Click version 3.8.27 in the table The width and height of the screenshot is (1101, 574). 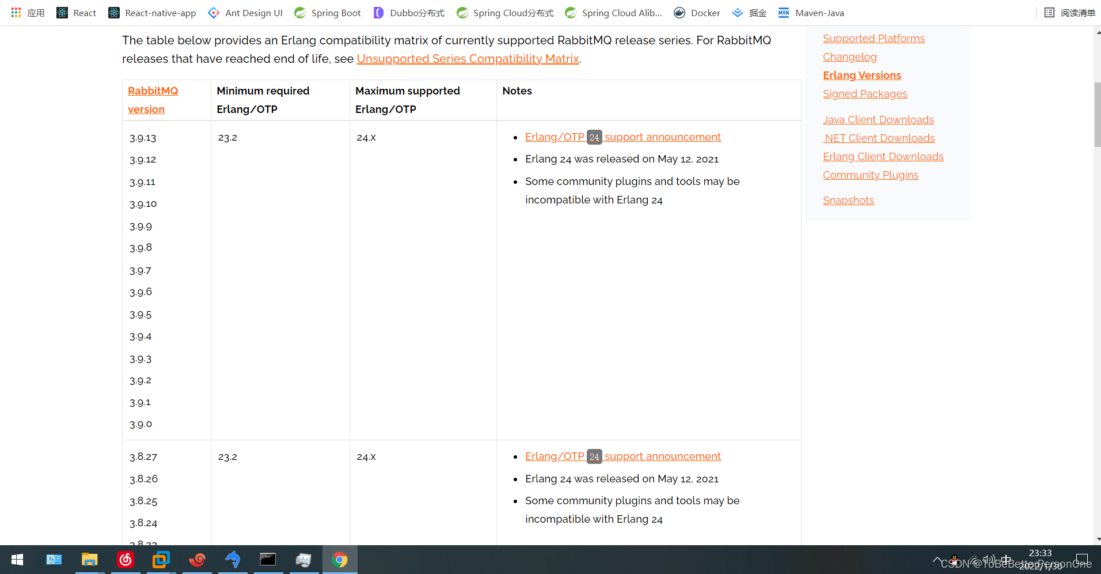pyautogui.click(x=143, y=457)
